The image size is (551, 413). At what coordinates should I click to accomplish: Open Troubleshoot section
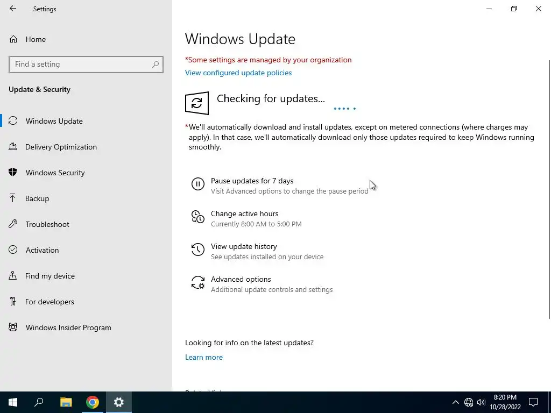[x=86, y=224]
